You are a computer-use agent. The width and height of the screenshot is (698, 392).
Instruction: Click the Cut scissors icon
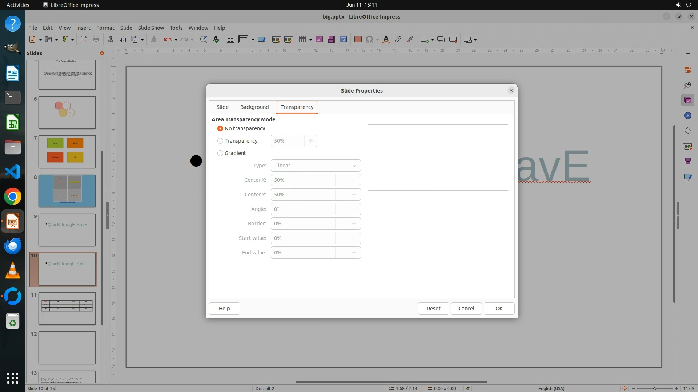coord(111,40)
